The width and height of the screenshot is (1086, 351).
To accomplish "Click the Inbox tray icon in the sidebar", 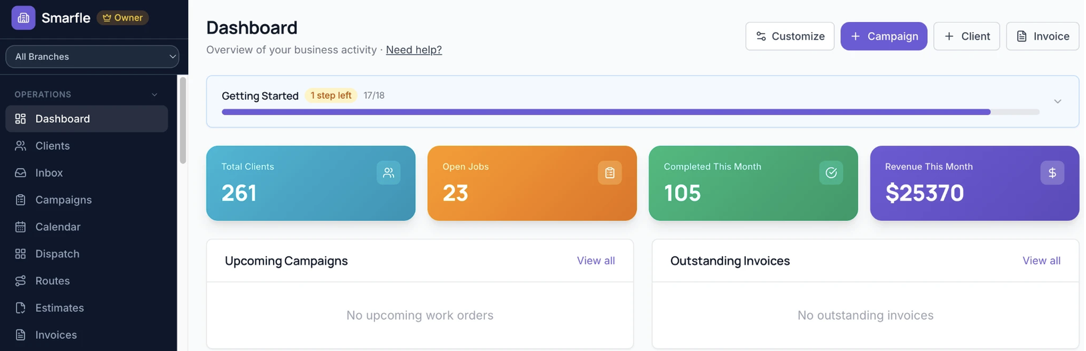I will point(21,173).
